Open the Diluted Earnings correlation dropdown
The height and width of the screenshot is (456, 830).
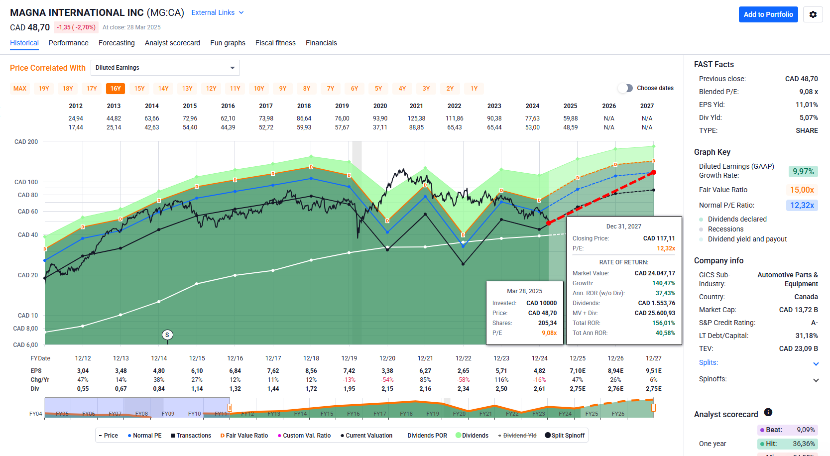(166, 68)
